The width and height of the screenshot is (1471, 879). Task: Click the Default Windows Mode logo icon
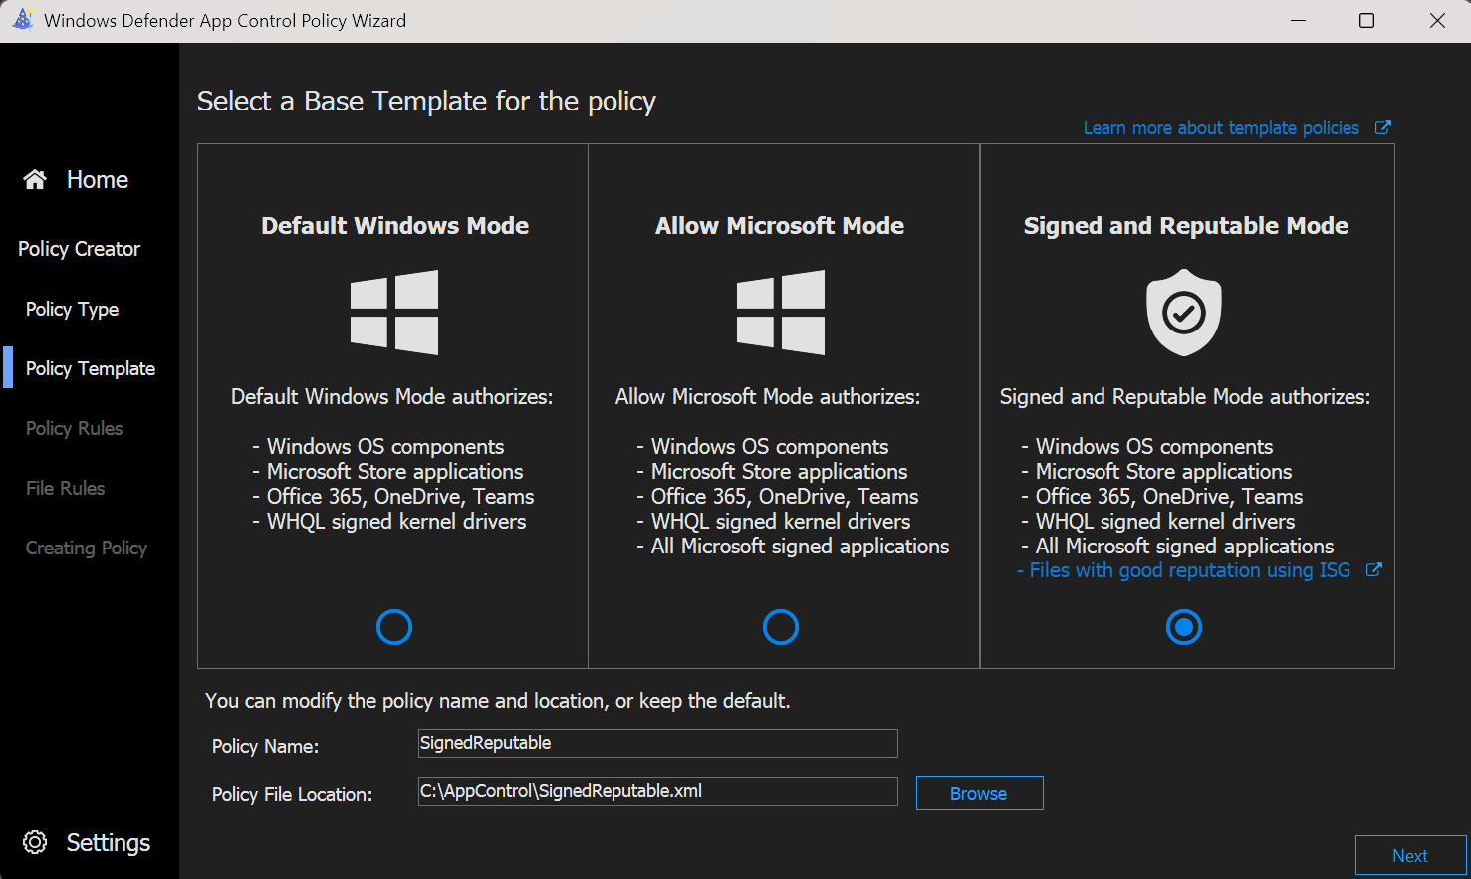394,313
